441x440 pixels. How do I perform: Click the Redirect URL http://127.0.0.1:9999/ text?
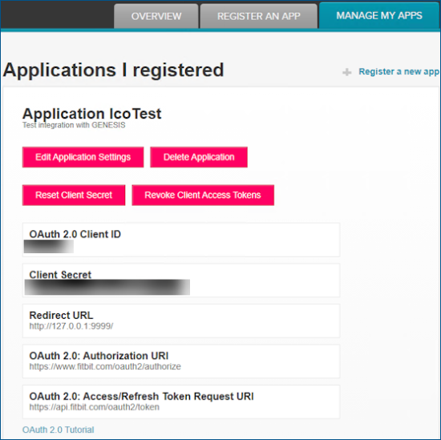[71, 326]
